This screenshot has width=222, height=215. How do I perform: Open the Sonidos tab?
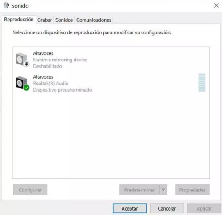(x=64, y=20)
